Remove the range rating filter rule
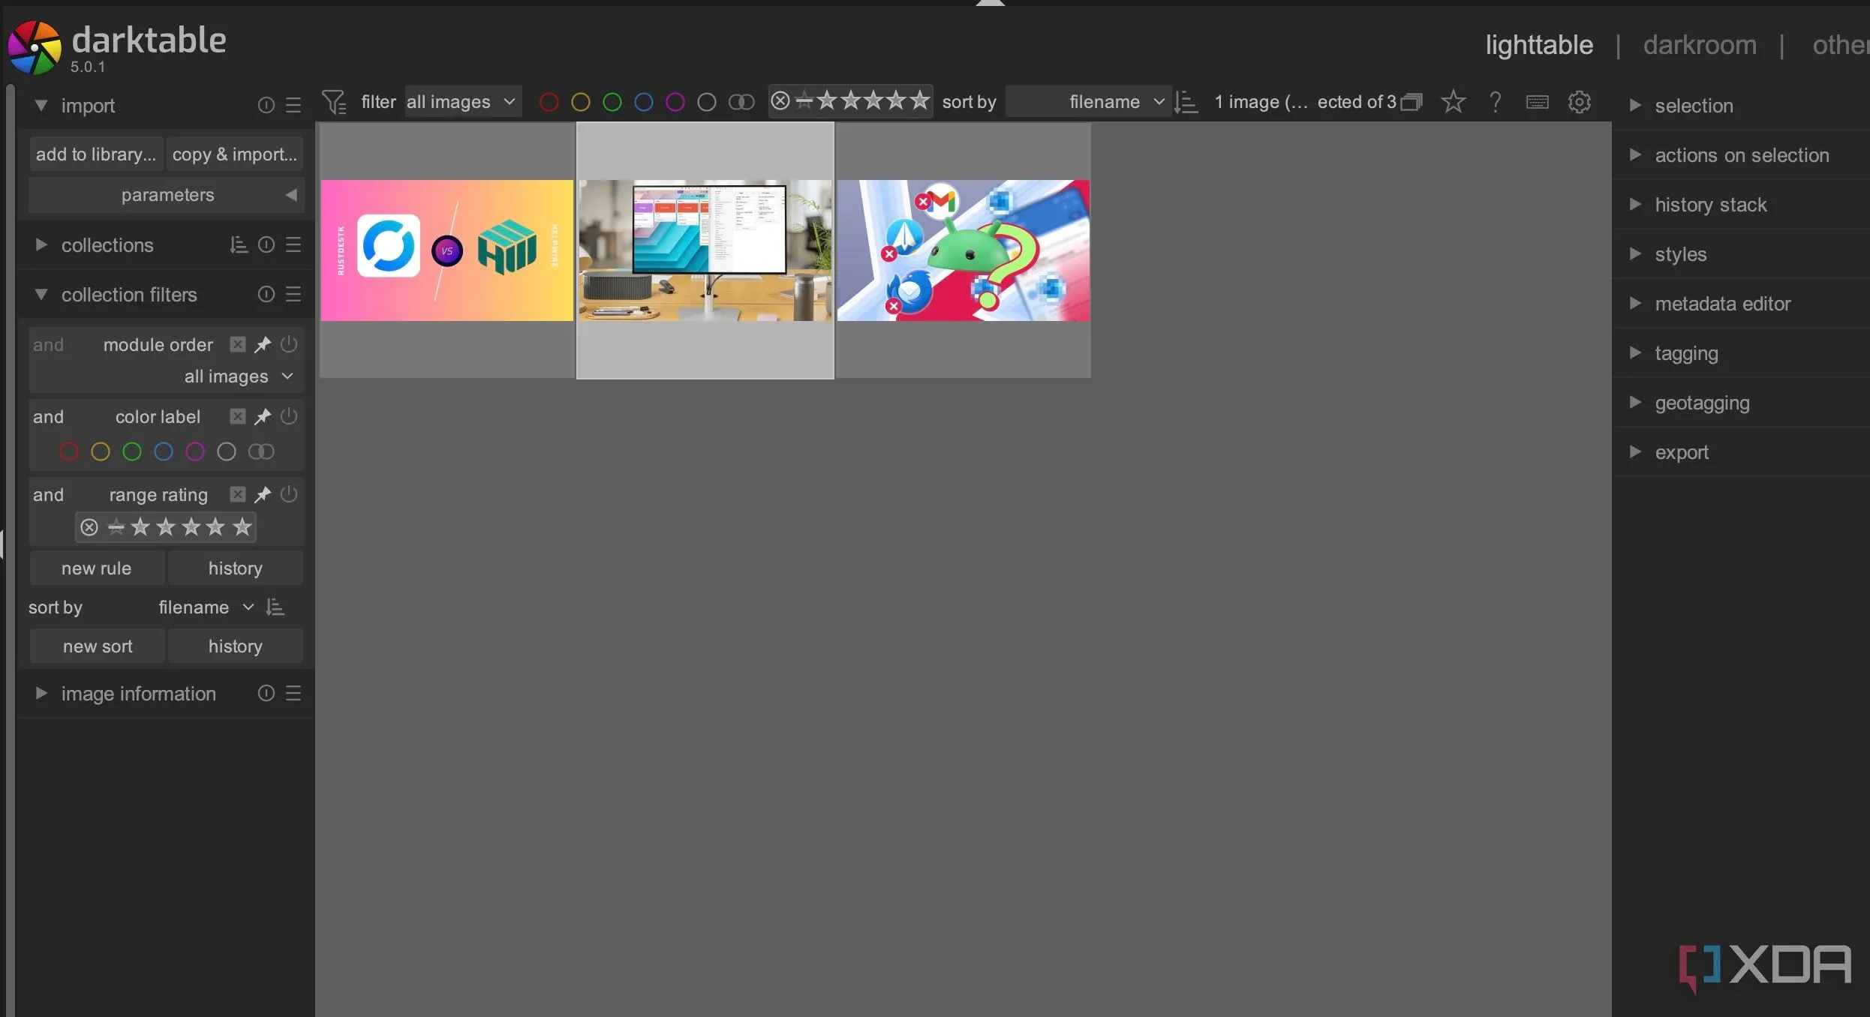 pyautogui.click(x=238, y=494)
